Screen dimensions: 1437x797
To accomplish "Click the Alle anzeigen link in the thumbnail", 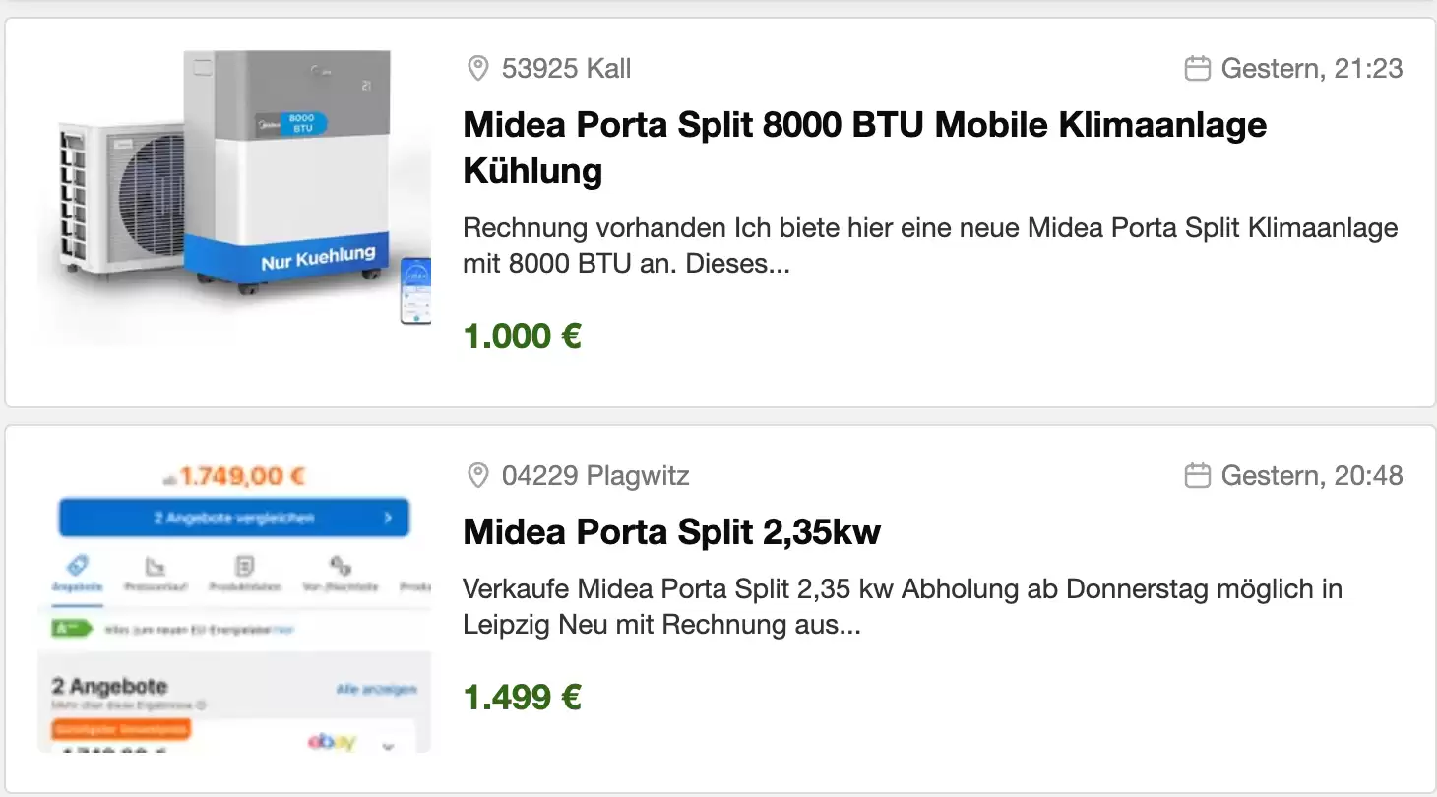I will click(376, 689).
